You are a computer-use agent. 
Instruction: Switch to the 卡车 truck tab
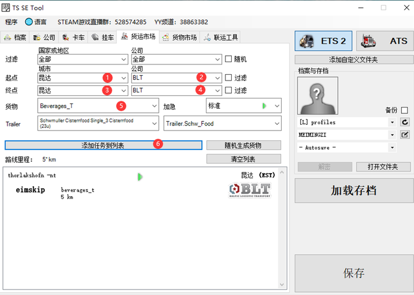pyautogui.click(x=73, y=37)
